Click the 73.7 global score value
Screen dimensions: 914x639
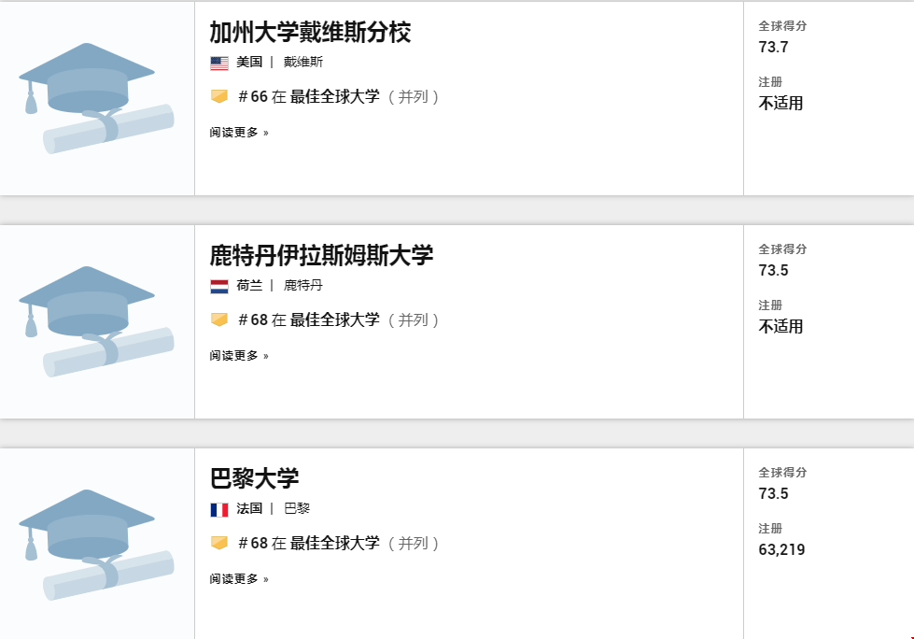(773, 48)
